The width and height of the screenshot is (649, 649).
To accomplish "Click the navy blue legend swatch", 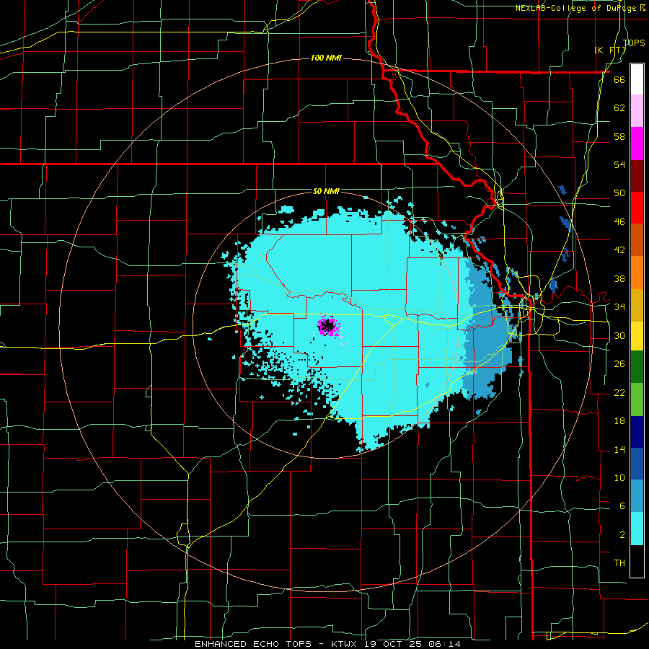I will click(637, 432).
